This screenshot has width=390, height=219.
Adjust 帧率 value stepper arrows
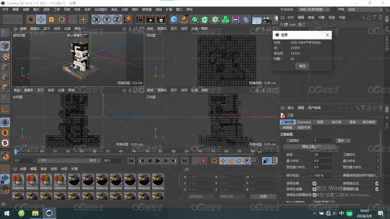pyautogui.click(x=333, y=155)
